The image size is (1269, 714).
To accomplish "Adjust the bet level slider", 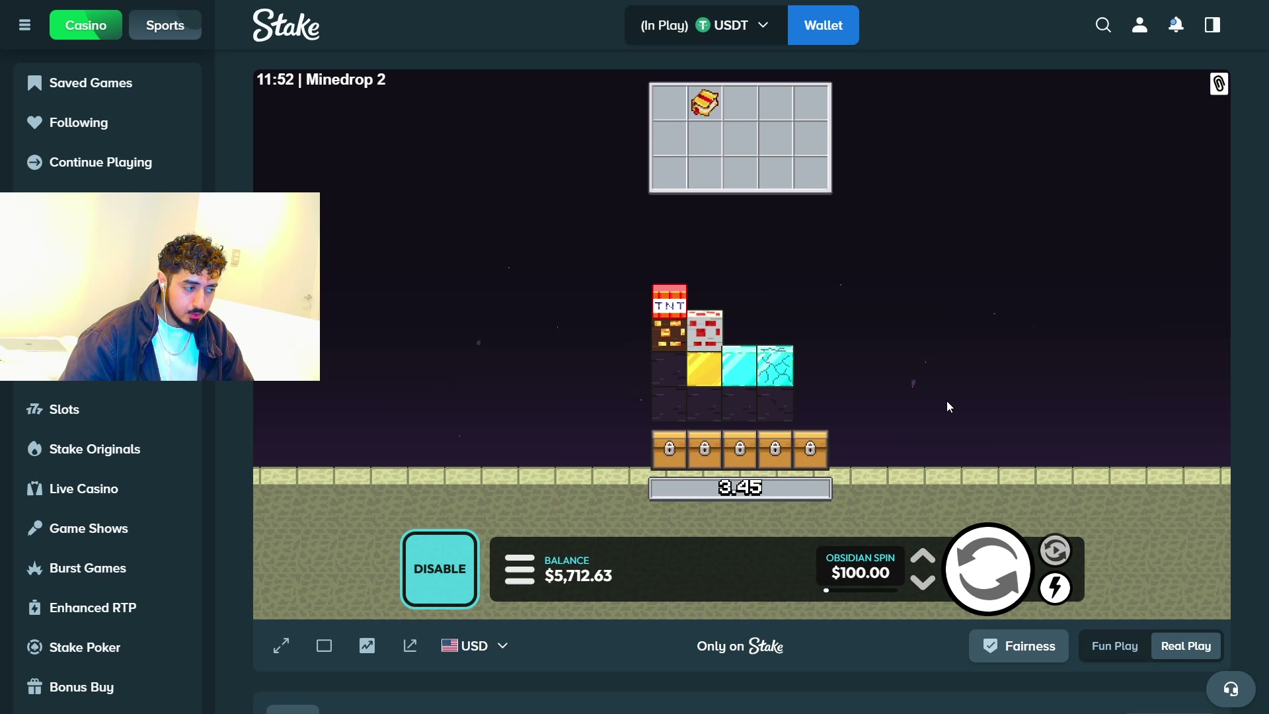I will tap(860, 590).
